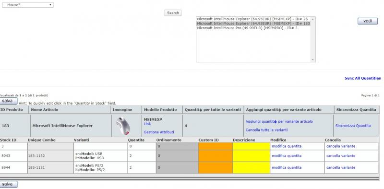The image size is (384, 189).
Task: Open the Mouse* category dropdown
Action: tap(28, 5)
